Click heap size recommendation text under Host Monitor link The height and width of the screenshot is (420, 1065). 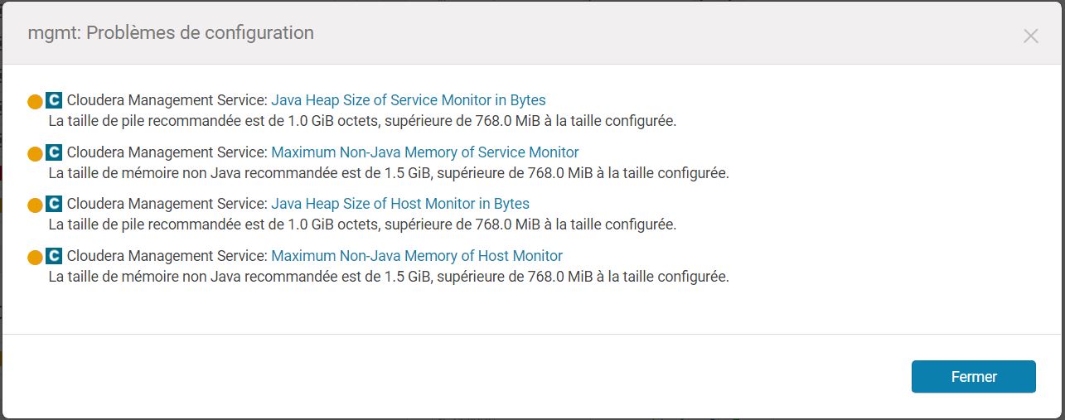click(362, 224)
